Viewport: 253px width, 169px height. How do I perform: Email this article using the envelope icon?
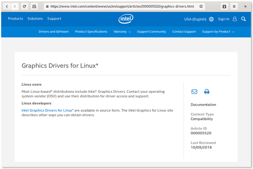[x=194, y=92]
